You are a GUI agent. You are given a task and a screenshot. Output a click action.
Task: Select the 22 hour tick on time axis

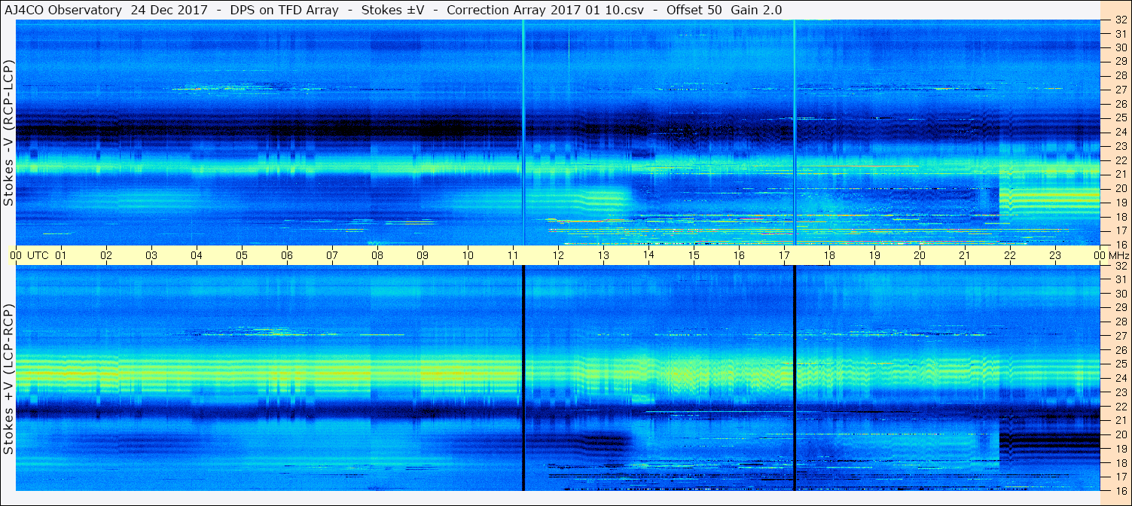1010,255
